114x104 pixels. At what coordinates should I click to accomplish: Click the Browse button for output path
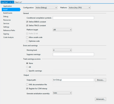(x=101, y=80)
